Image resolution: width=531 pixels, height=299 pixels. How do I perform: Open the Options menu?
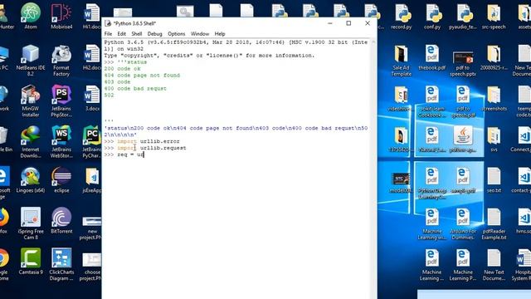[177, 34]
